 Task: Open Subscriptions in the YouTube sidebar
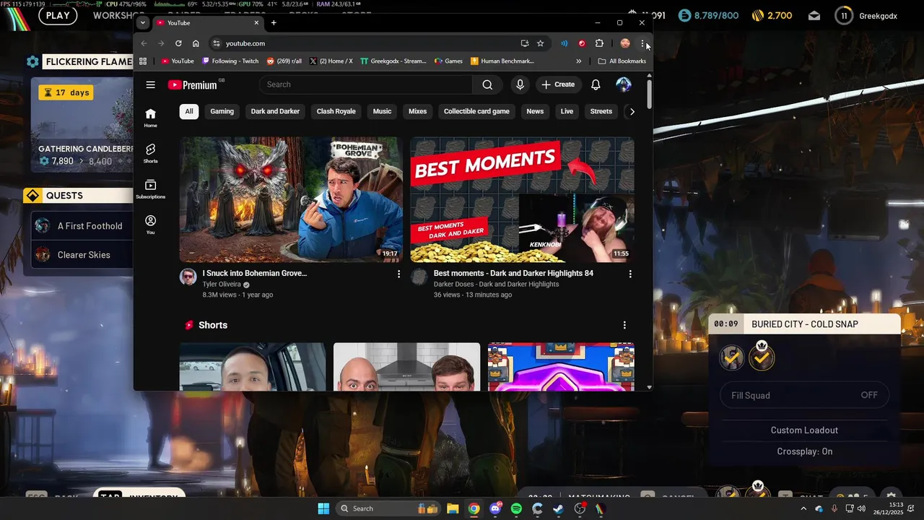[150, 189]
